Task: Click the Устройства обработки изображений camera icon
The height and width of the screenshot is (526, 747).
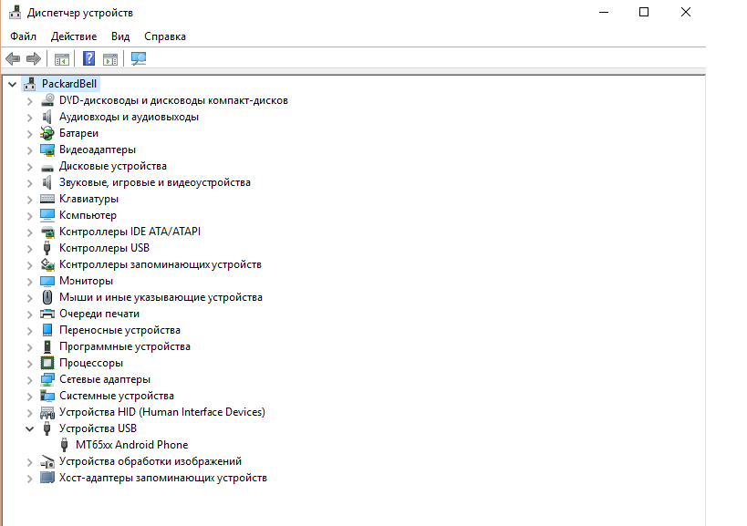Action: pos(47,462)
